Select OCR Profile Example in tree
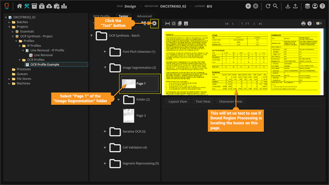The image size is (329, 185). 56,65
